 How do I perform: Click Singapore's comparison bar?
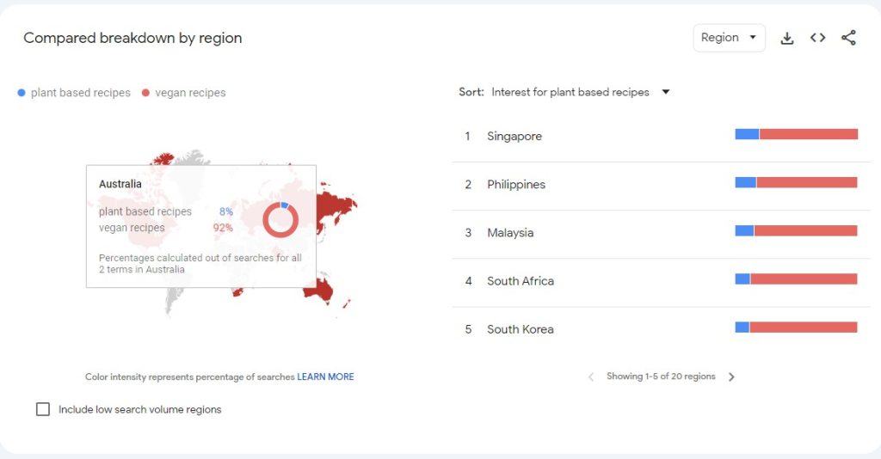[x=796, y=134]
